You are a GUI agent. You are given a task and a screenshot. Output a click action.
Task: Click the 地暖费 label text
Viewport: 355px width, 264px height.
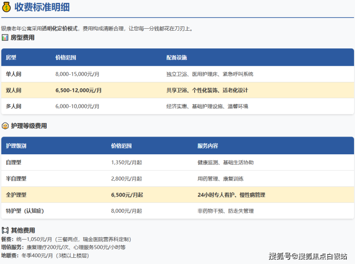(9, 255)
